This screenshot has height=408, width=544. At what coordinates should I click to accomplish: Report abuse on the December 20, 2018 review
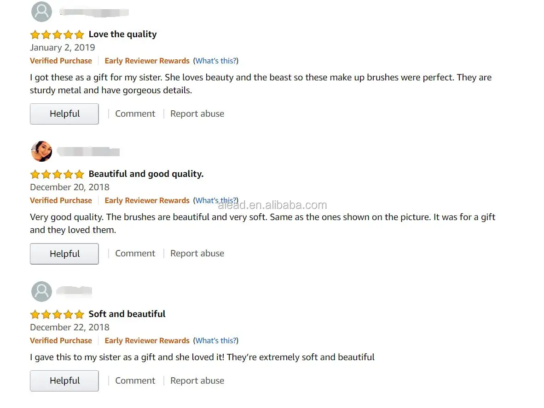[197, 253]
